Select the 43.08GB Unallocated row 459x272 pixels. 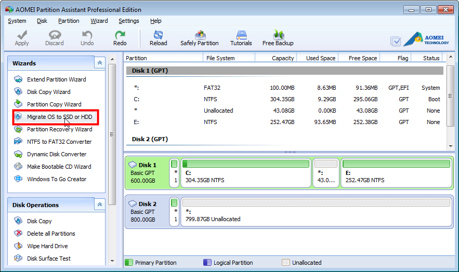[285, 111]
